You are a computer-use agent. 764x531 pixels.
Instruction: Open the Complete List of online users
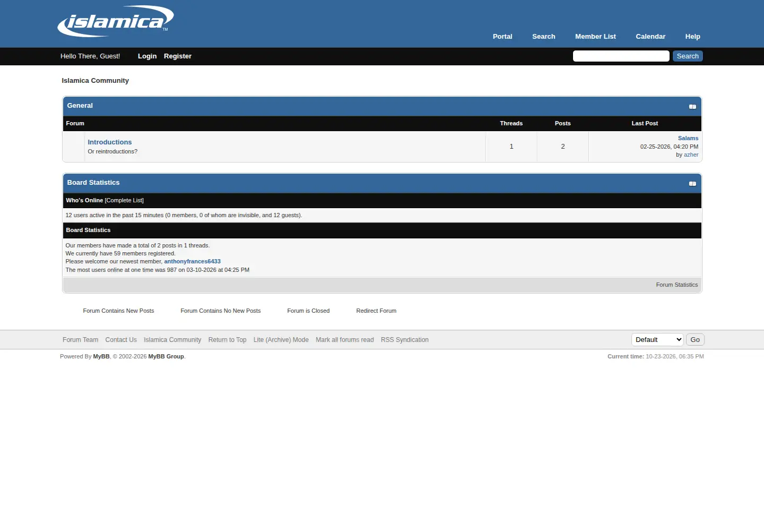[124, 201]
